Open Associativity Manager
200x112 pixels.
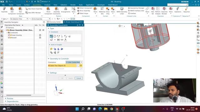pyautogui.click(x=136, y=8)
